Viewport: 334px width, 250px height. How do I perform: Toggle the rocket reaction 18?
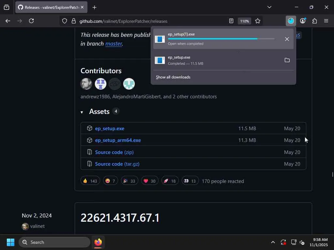170,181
